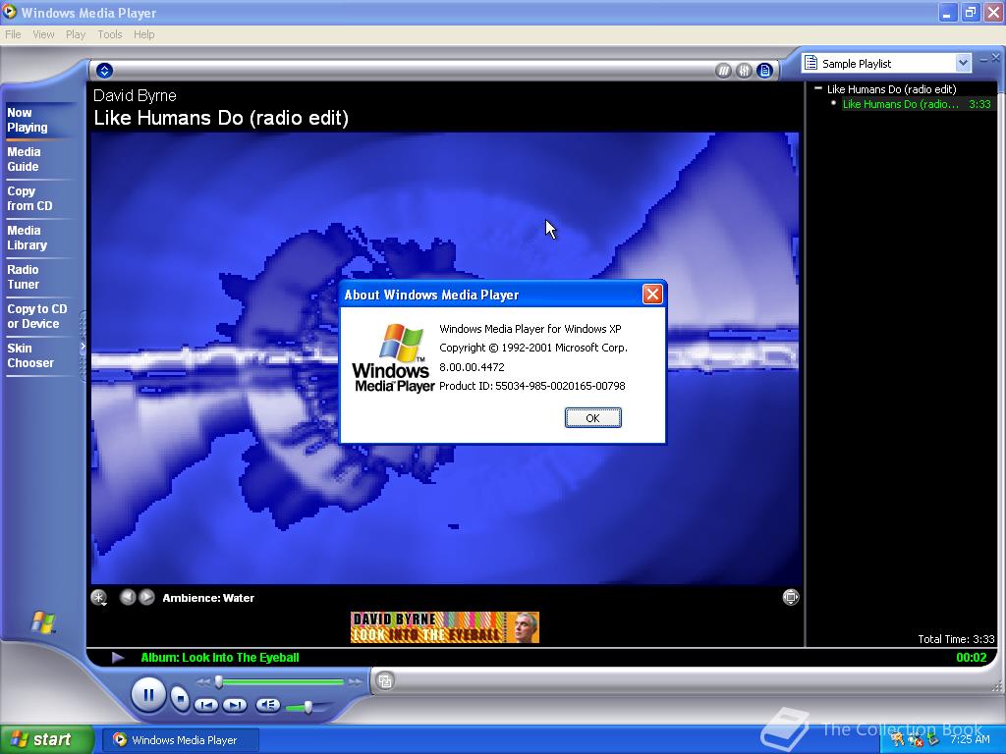The image size is (1006, 754).
Task: Click the taskbar clock showing 7:25 AM
Action: [x=970, y=739]
